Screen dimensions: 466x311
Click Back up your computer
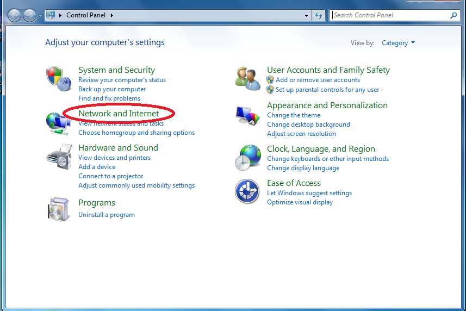tap(112, 89)
